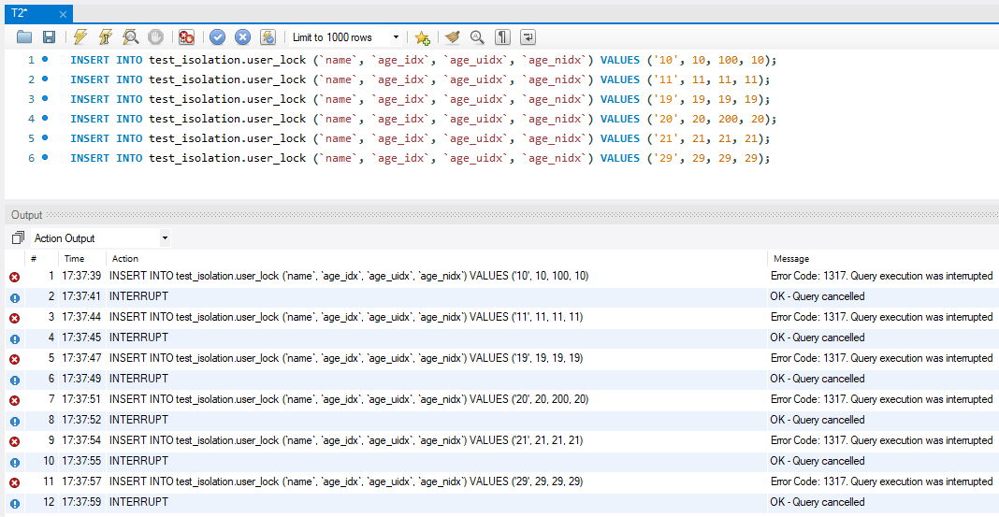Click the Action column header
Image resolution: width=999 pixels, height=517 pixels.
(125, 258)
